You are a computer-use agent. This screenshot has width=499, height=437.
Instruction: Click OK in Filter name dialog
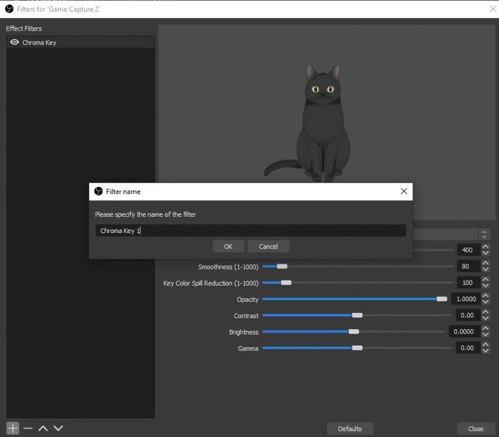[x=228, y=246]
